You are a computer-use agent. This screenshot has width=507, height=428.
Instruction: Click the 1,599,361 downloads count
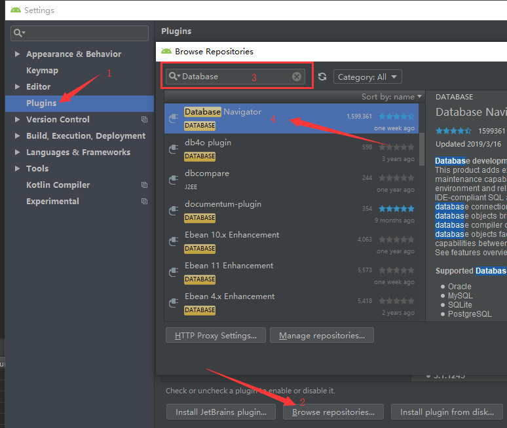coord(359,116)
